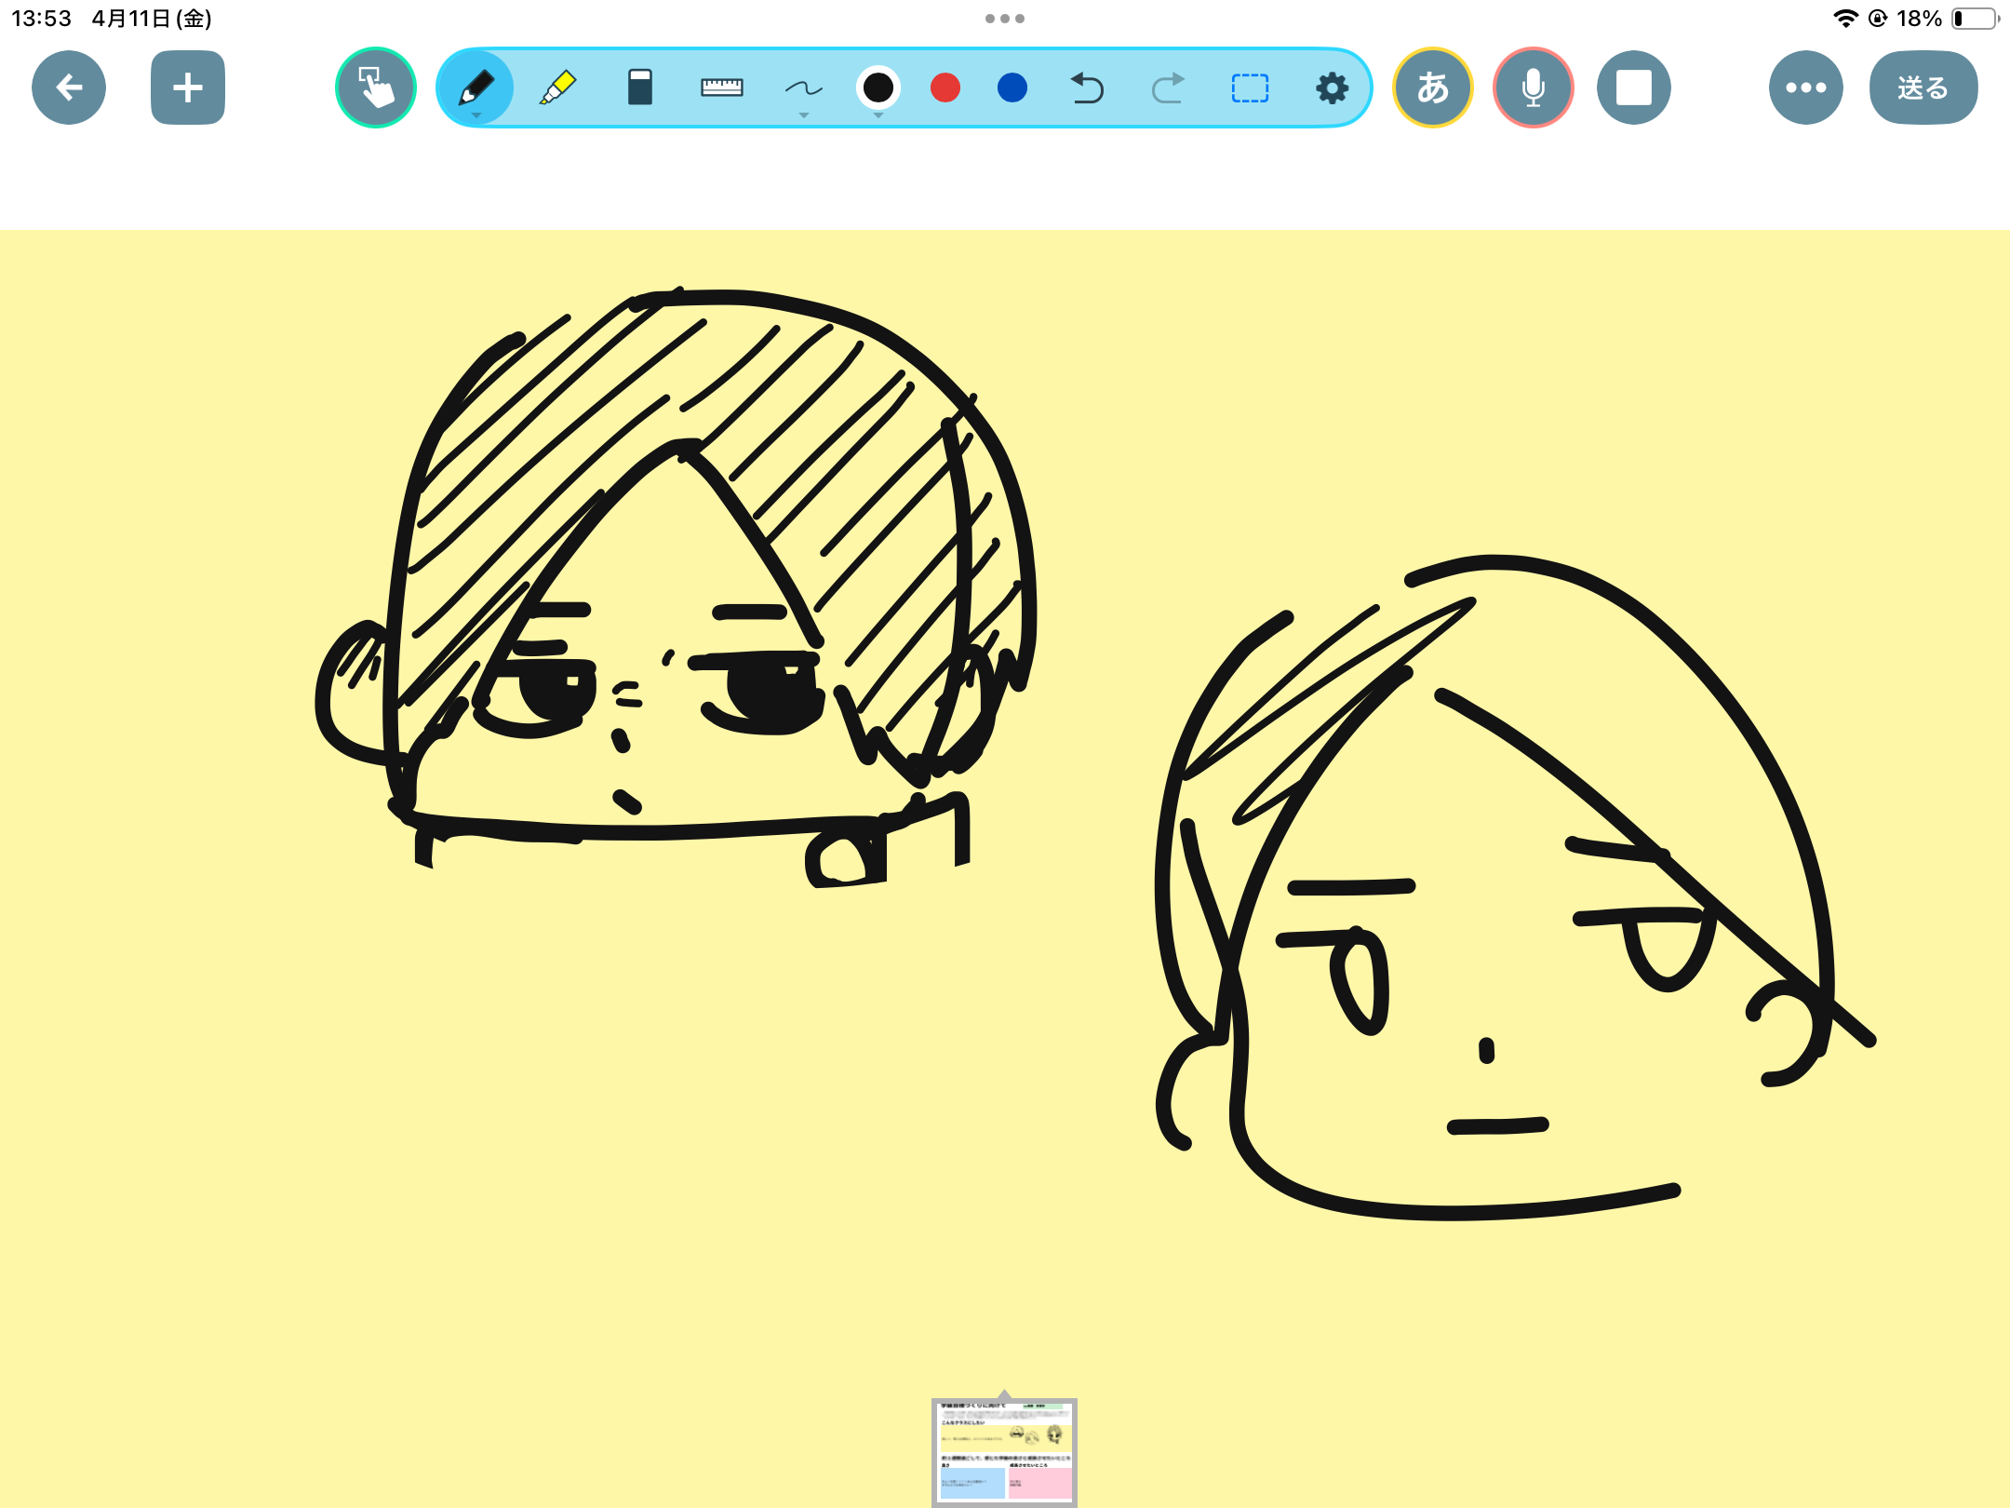Viewport: 2010px width, 1508px height.
Task: Tap the 送る send button
Action: tap(1923, 88)
